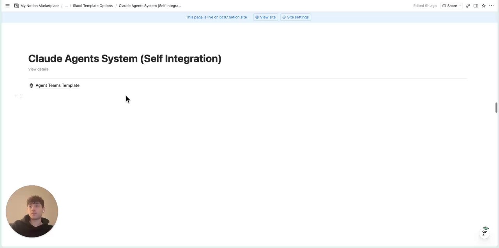Open the three-dot page options menu

(x=491, y=6)
